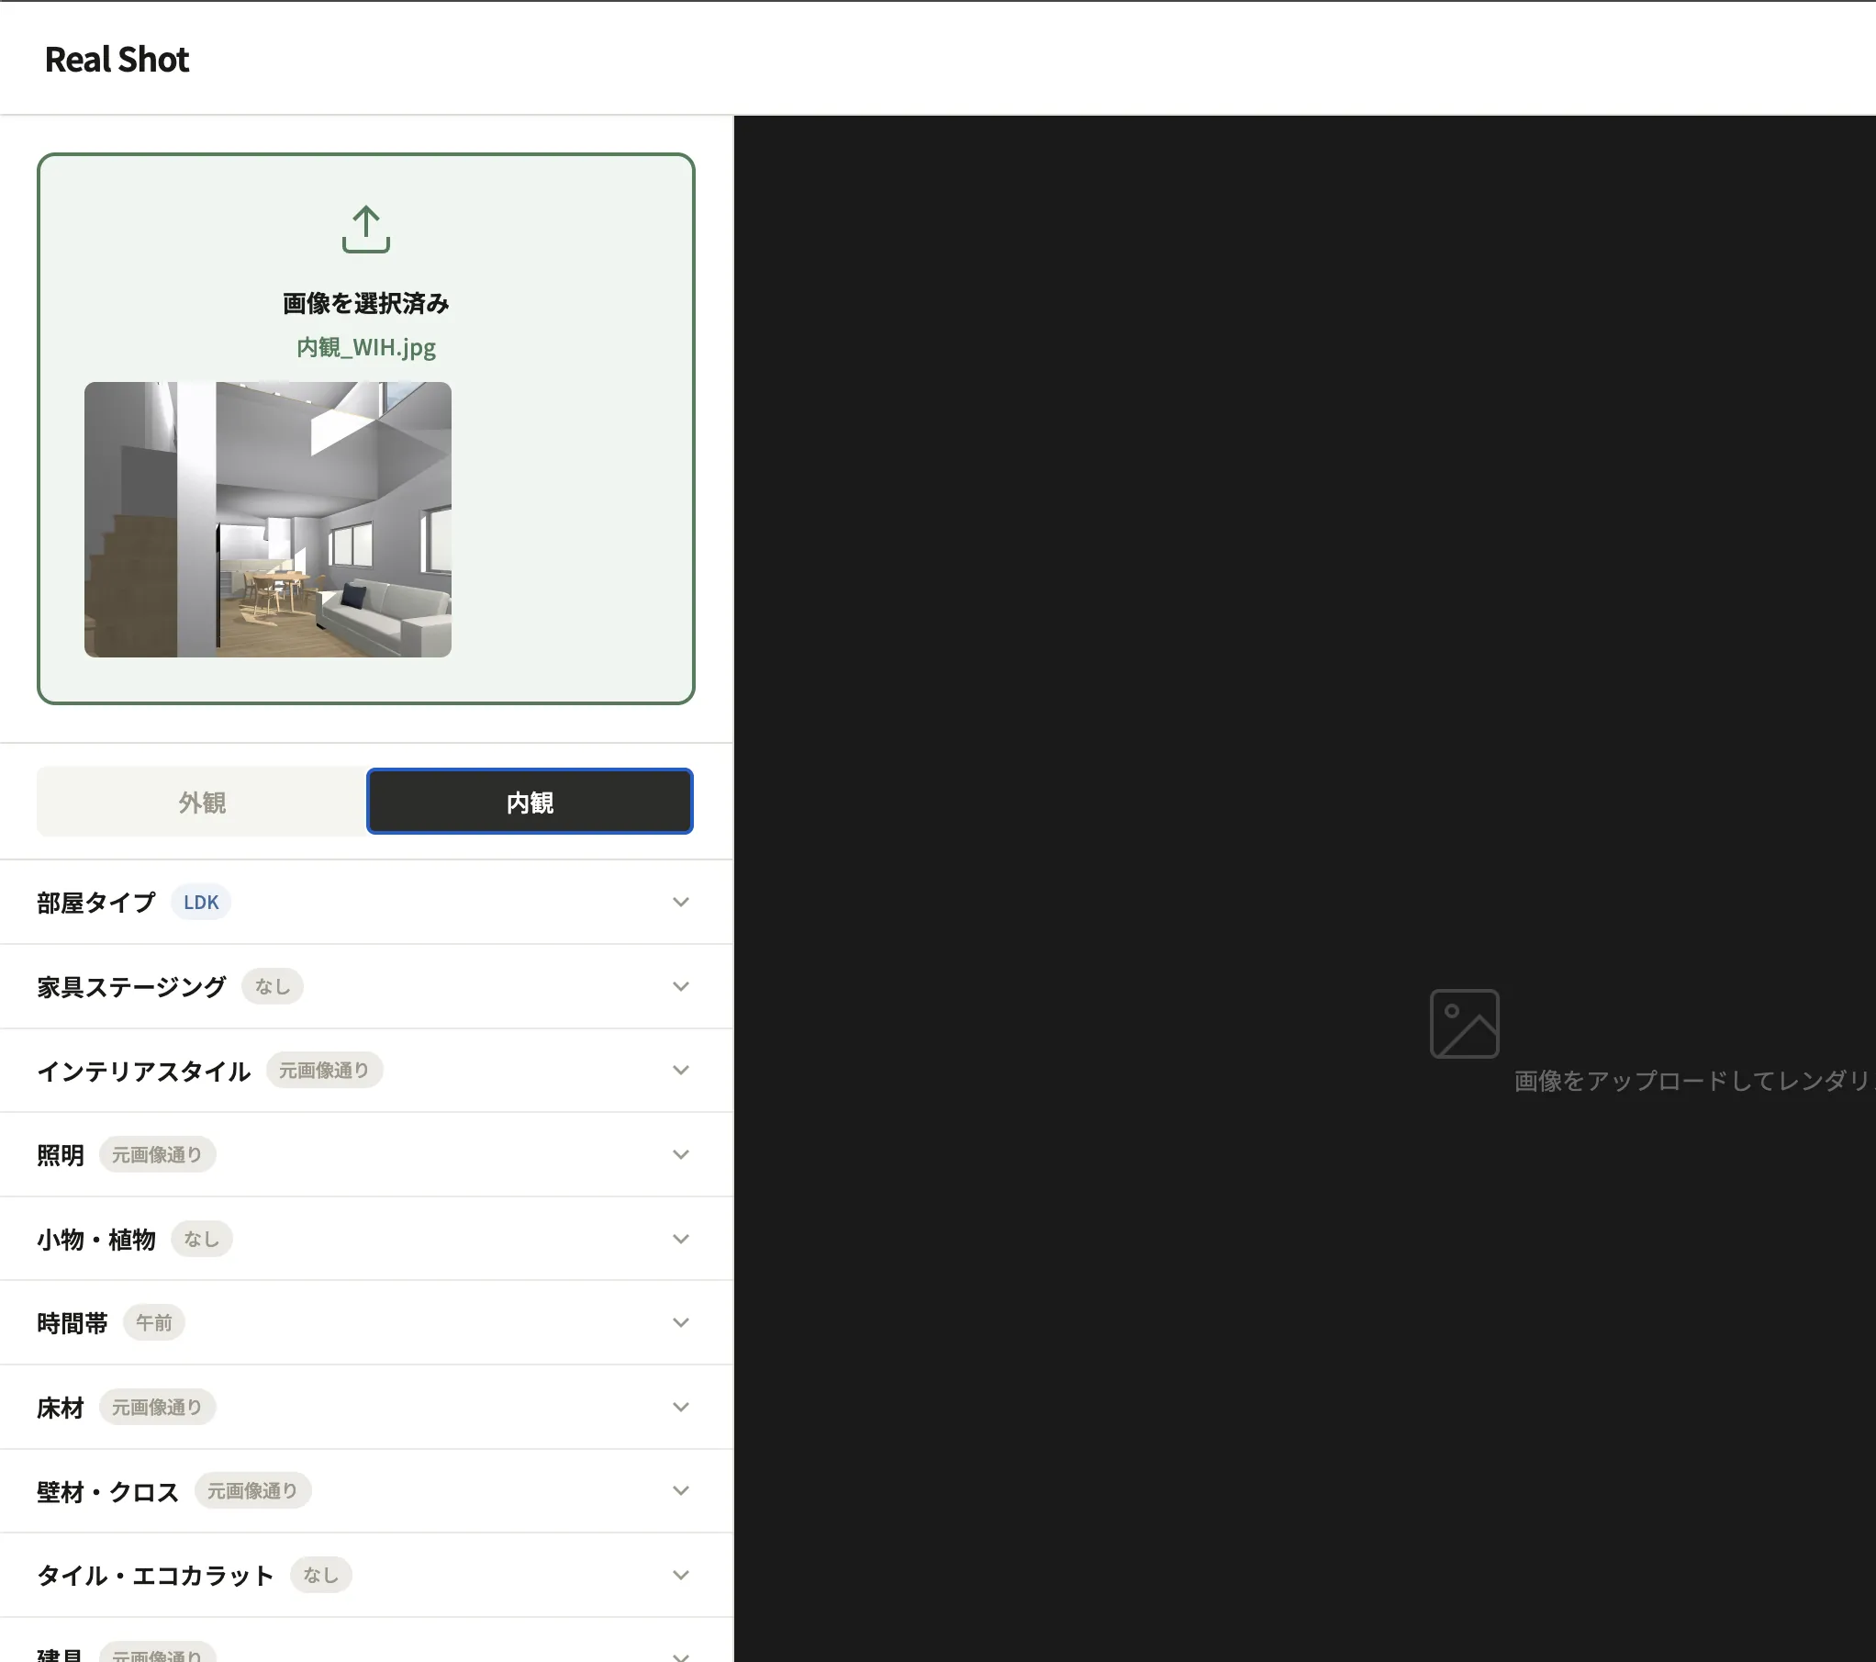This screenshot has height=1662, width=1876.
Task: Switch to the 外観 tab
Action: [202, 802]
